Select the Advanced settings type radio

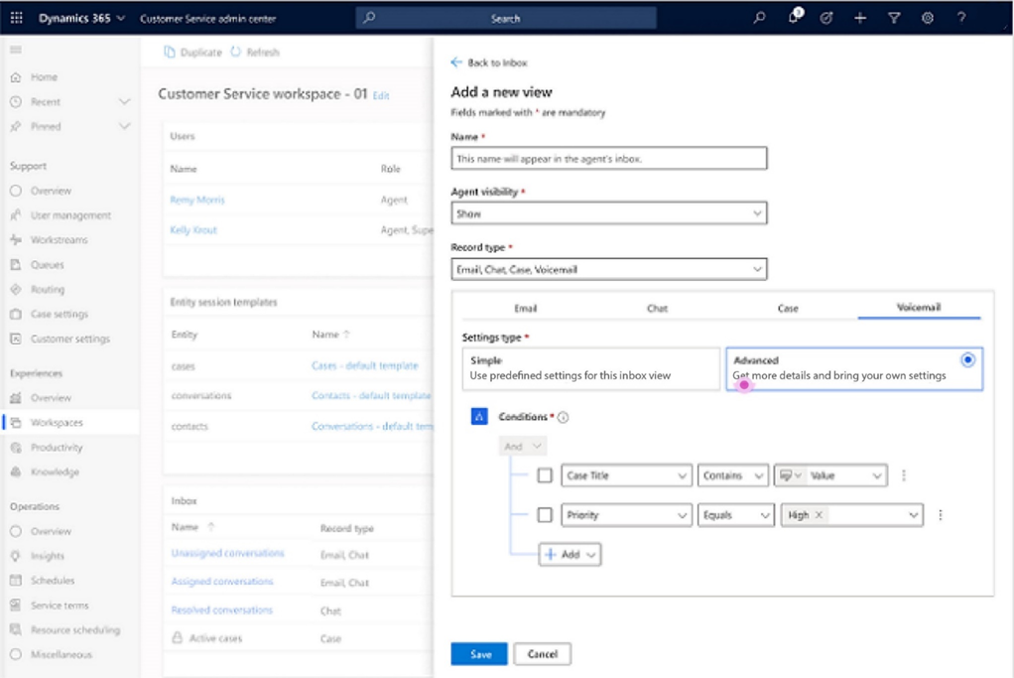(x=967, y=360)
